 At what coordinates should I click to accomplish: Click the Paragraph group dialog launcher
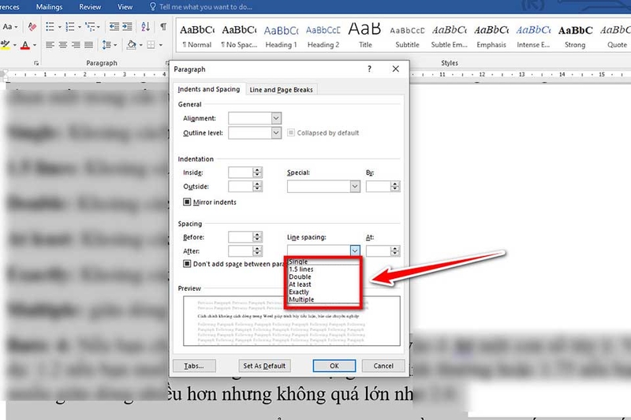[167, 63]
